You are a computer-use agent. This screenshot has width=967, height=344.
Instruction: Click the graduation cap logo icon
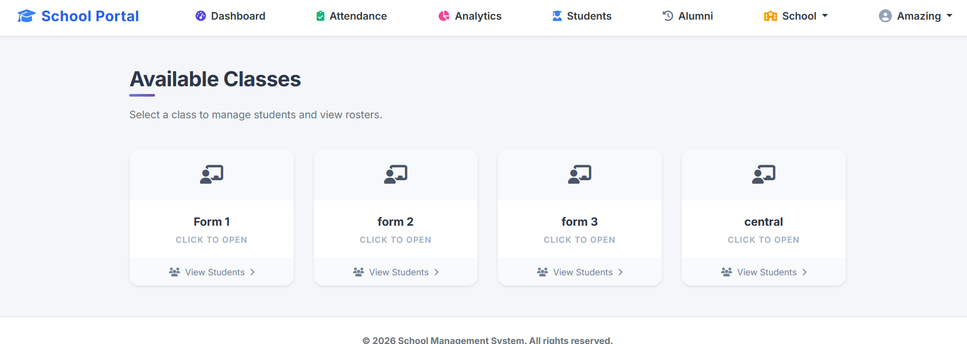click(x=26, y=16)
